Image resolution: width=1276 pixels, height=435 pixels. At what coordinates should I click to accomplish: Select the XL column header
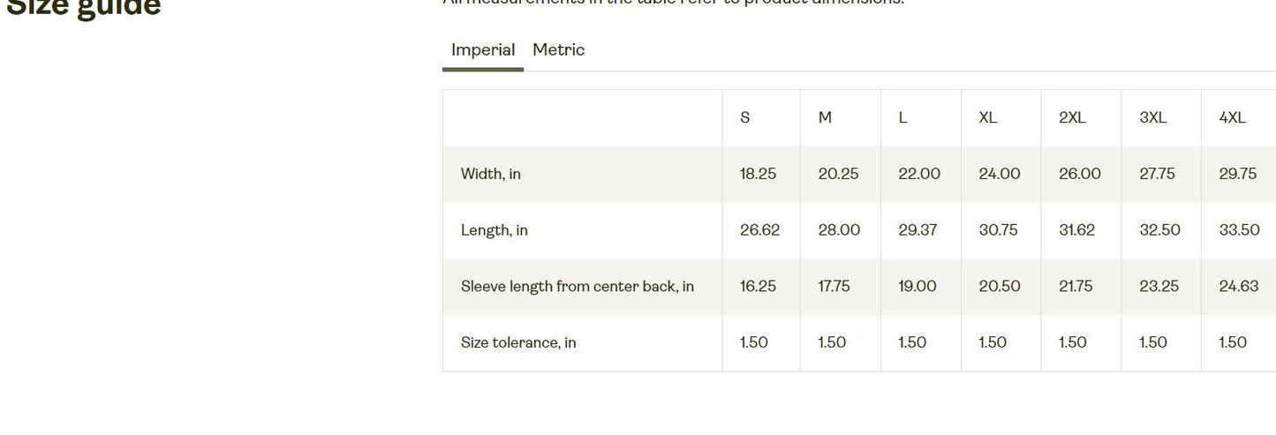click(987, 118)
